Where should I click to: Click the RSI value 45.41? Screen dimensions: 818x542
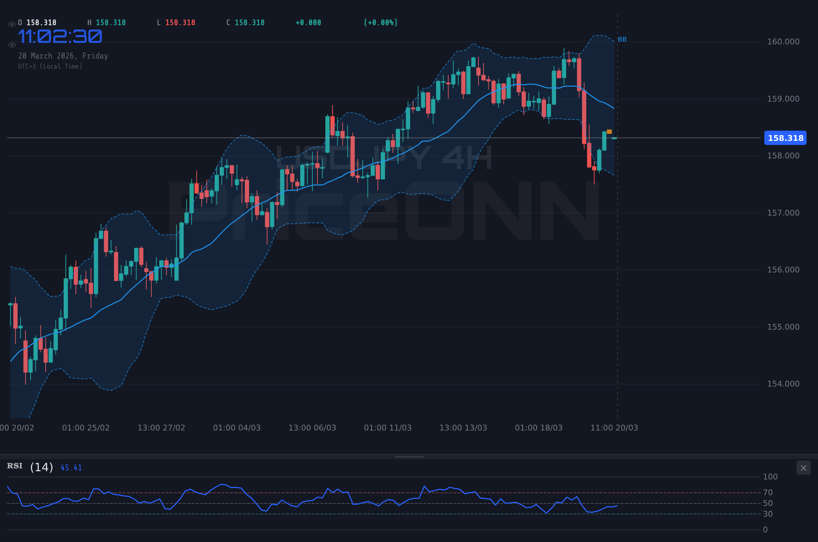[x=71, y=467]
